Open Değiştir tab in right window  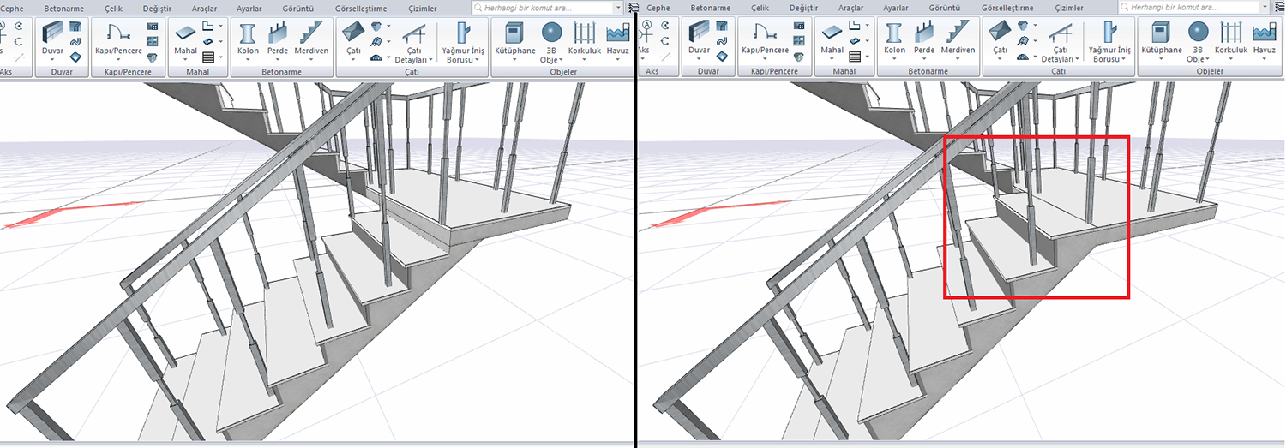803,8
